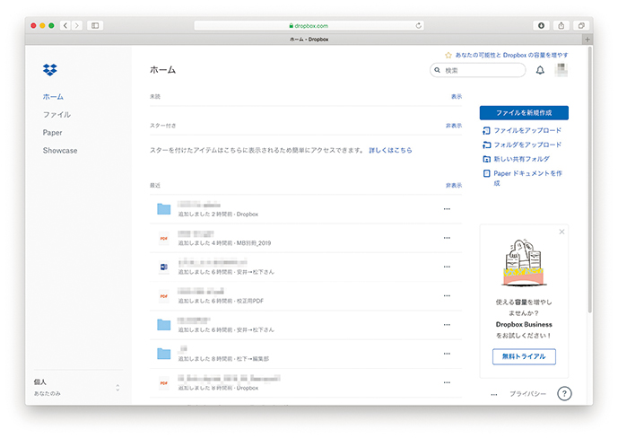Click the Dropbox logo in sidebar
This screenshot has height=438, width=618.
coord(49,70)
